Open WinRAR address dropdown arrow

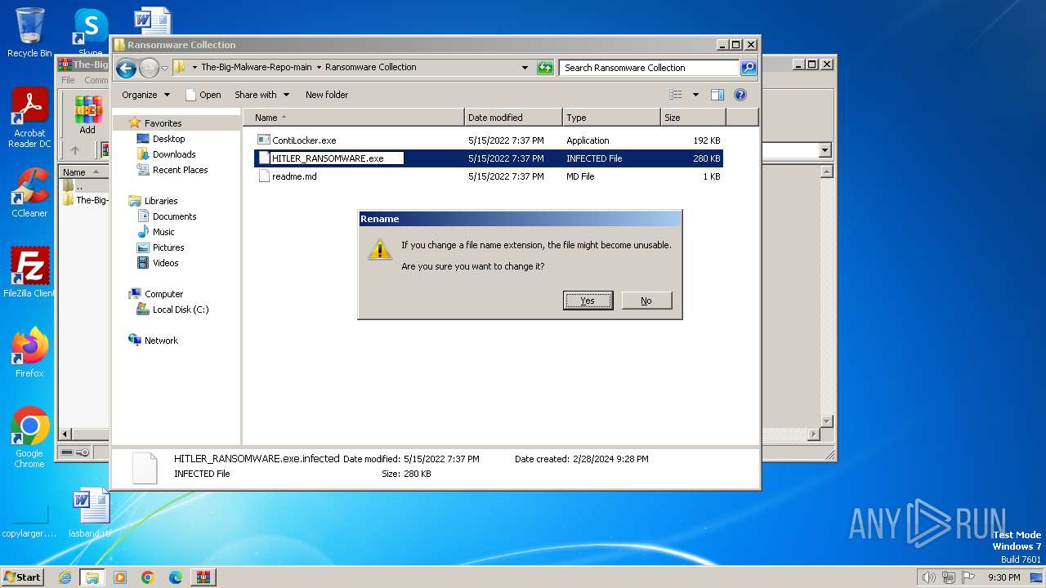pos(825,150)
